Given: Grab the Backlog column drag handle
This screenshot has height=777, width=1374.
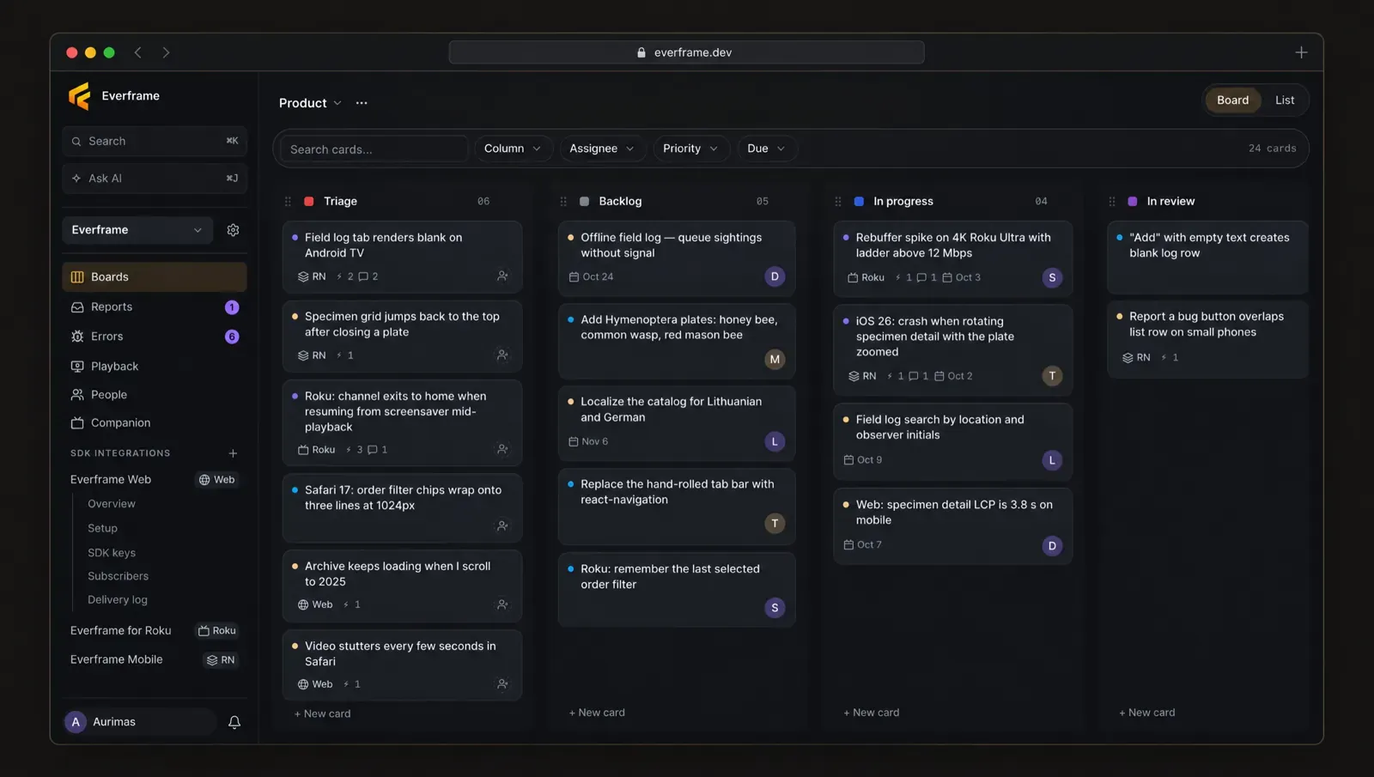Looking at the screenshot, I should pos(563,202).
